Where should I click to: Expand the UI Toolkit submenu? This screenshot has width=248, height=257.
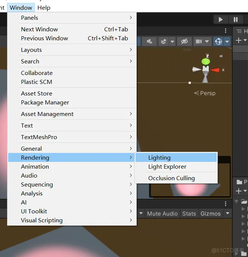72,211
